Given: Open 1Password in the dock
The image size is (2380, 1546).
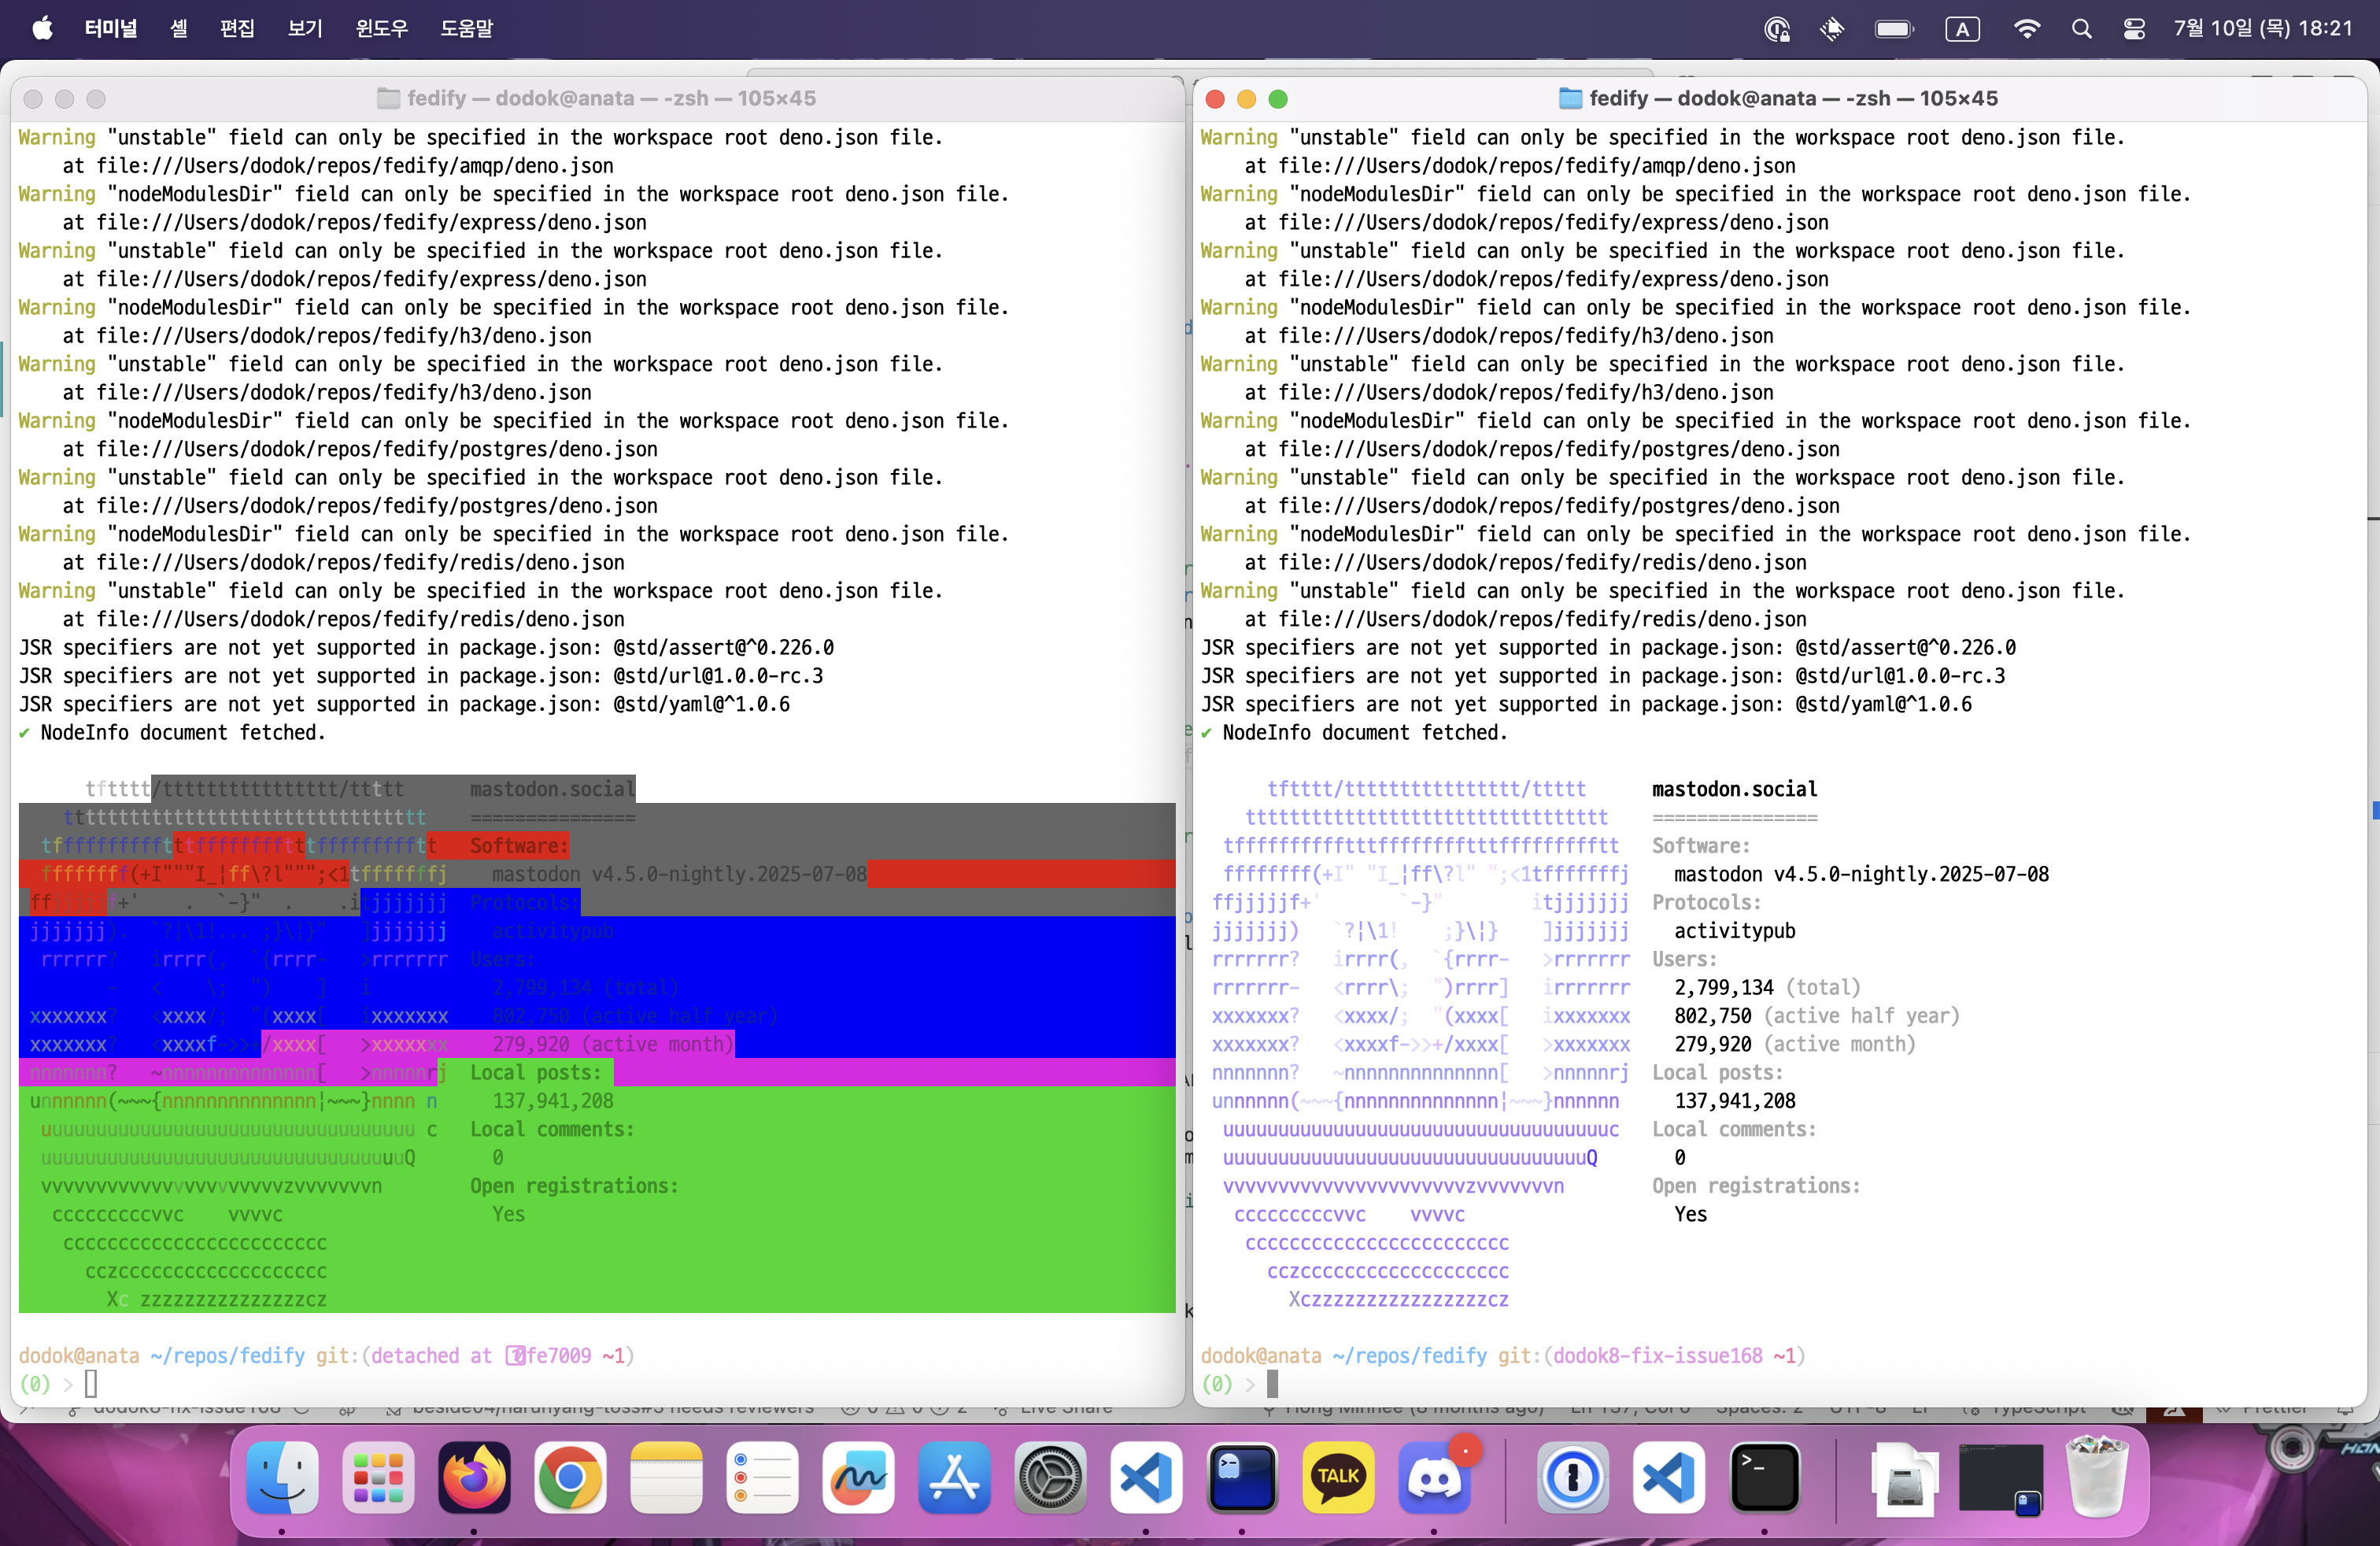Looking at the screenshot, I should [x=1572, y=1478].
